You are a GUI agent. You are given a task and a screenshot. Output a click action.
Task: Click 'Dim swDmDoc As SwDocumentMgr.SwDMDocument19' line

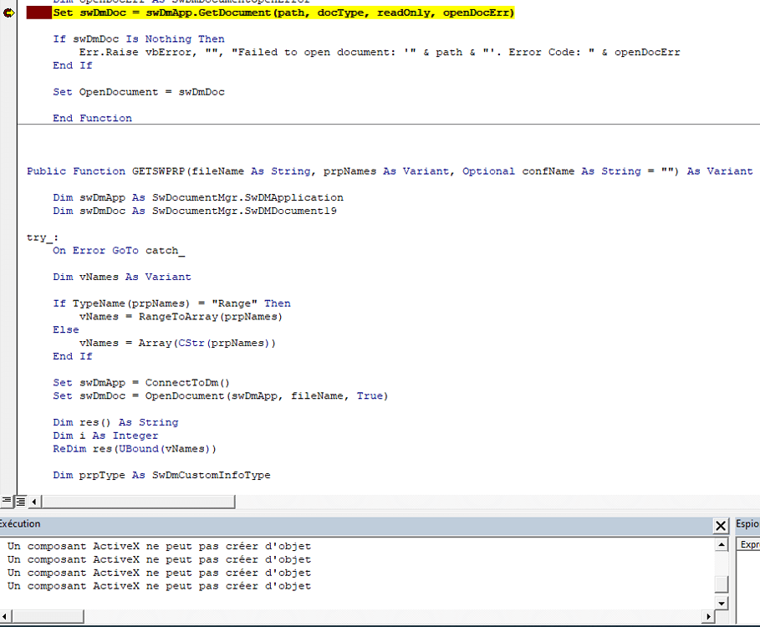(194, 212)
